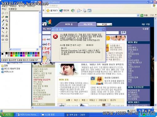This screenshot has height=117, width=157.
Task: Select the yellow color swatch in Paint palette
Action: click(x=14, y=56)
